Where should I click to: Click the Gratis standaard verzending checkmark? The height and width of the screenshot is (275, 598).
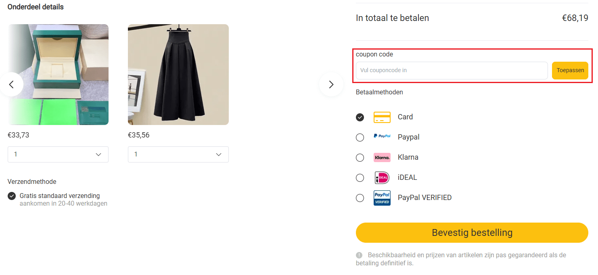11,196
